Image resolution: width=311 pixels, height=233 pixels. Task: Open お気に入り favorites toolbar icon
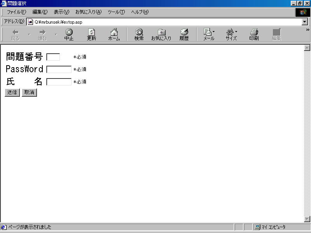pyautogui.click(x=161, y=35)
